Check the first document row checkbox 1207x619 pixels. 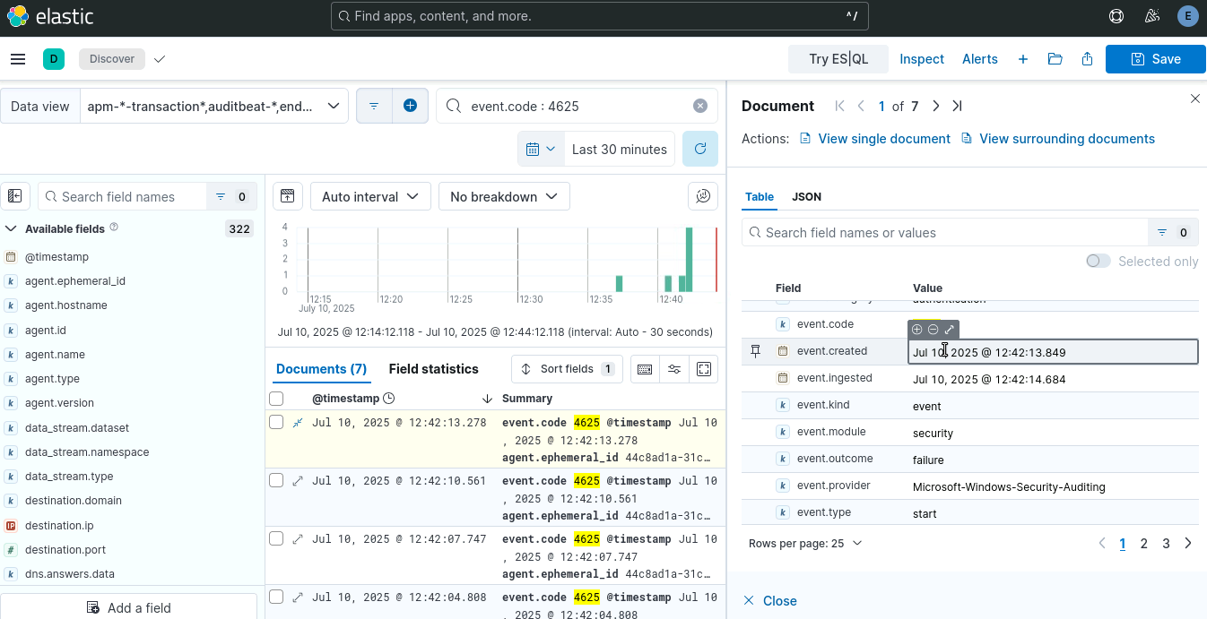click(x=276, y=422)
